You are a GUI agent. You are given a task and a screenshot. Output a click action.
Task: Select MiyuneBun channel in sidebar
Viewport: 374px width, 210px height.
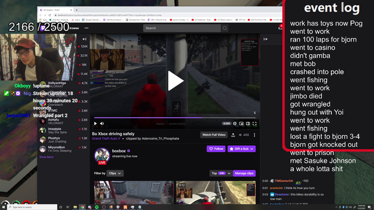pyautogui.click(x=64, y=149)
